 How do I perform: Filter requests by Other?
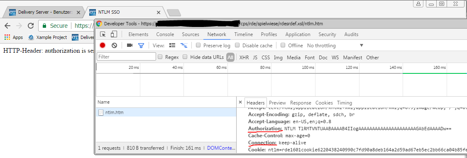tap(373, 57)
